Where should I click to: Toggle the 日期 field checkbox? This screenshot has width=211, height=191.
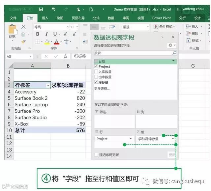pos(96,61)
